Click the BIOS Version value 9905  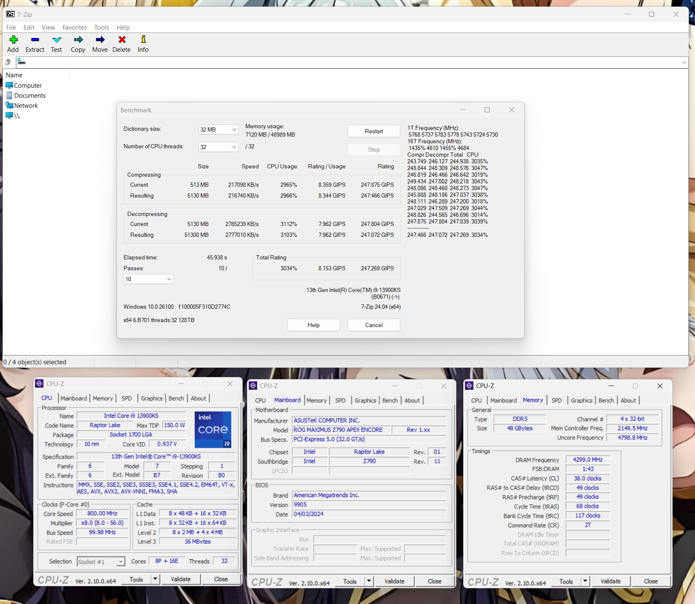pos(369,505)
